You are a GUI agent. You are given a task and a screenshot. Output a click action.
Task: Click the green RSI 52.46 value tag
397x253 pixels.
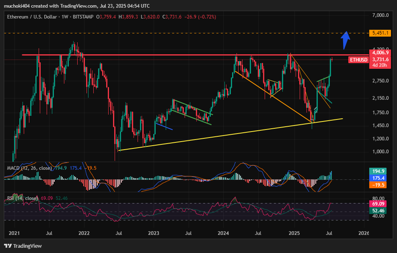[378, 211]
